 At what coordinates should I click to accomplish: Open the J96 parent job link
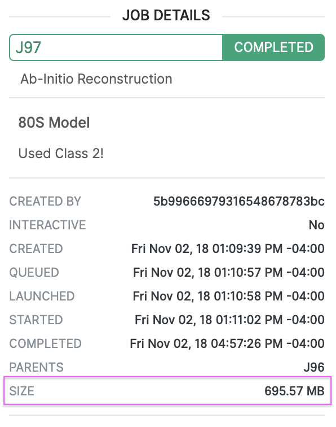click(x=314, y=367)
